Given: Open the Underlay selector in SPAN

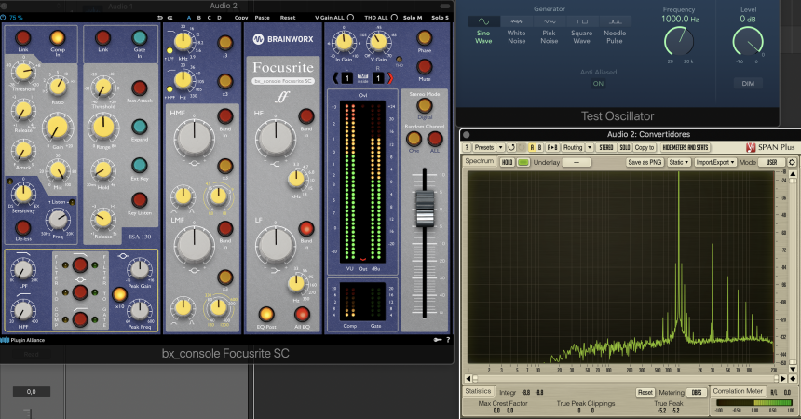Looking at the screenshot, I should point(577,162).
